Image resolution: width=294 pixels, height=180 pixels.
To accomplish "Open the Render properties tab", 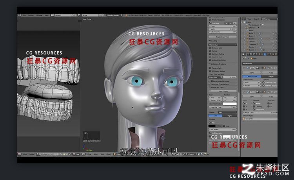I will pos(248,54).
